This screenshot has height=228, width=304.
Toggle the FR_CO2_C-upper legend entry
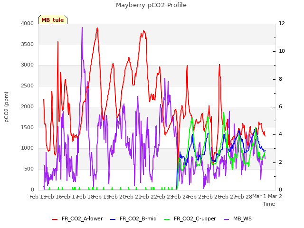(190, 218)
